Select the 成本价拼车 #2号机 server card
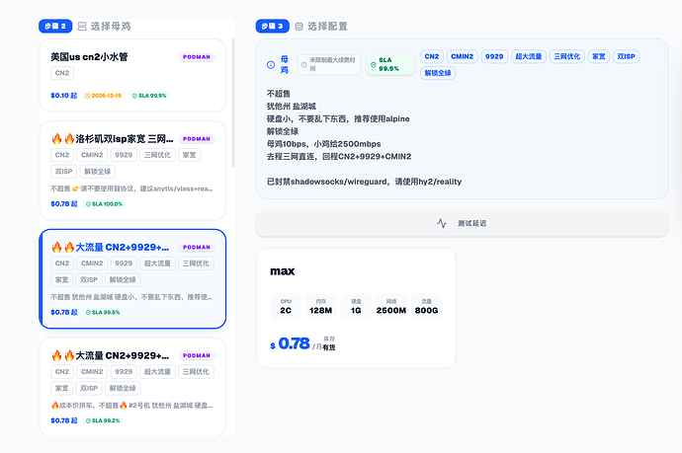 132,387
